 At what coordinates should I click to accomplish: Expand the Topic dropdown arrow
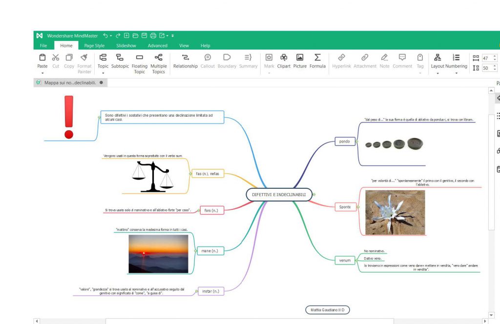(103, 73)
